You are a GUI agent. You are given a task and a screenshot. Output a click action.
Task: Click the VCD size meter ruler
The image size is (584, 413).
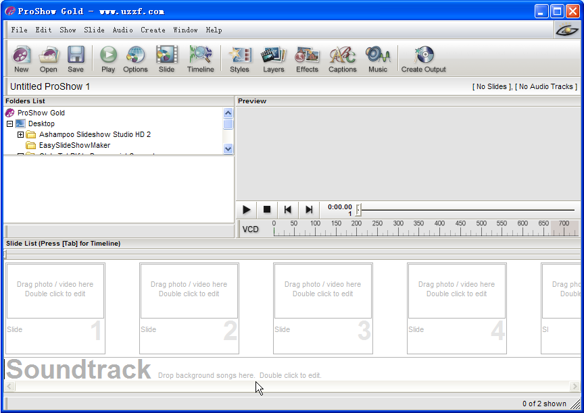click(426, 229)
